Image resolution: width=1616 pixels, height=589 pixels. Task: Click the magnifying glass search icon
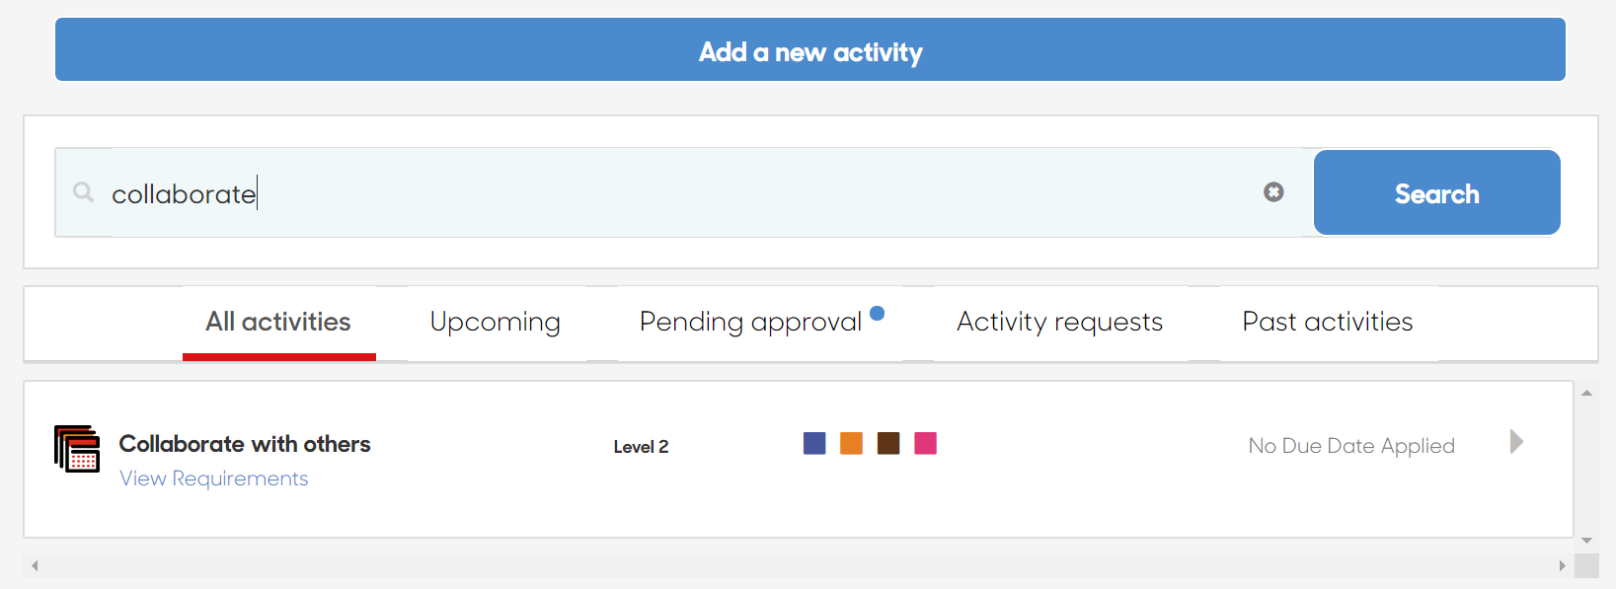click(84, 192)
